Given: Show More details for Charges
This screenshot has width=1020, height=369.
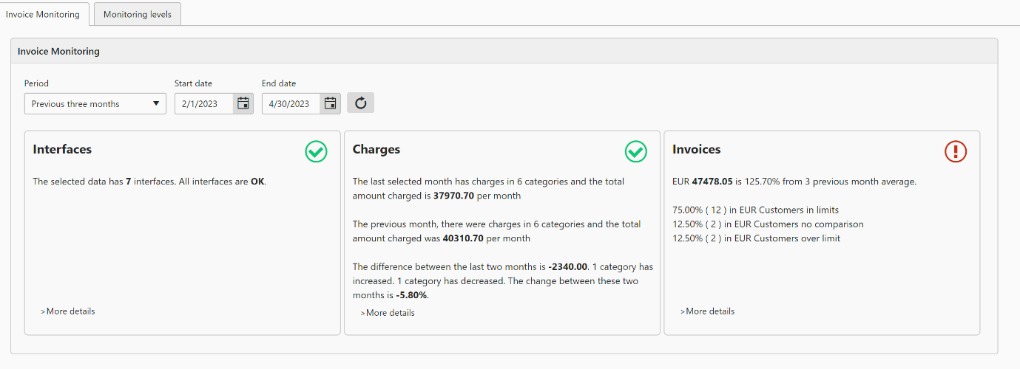Looking at the screenshot, I should [388, 313].
